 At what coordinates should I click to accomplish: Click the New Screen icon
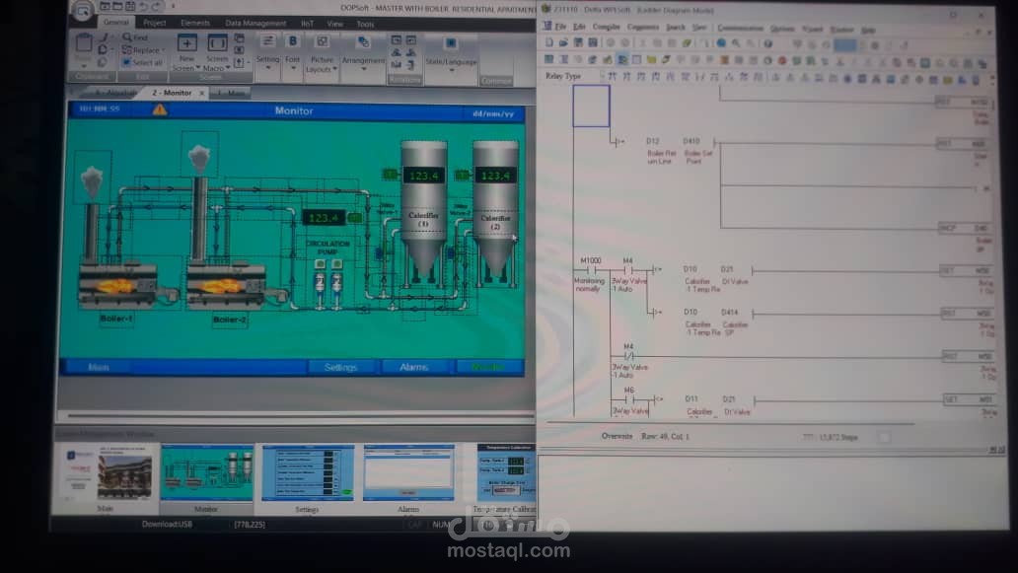[x=187, y=43]
